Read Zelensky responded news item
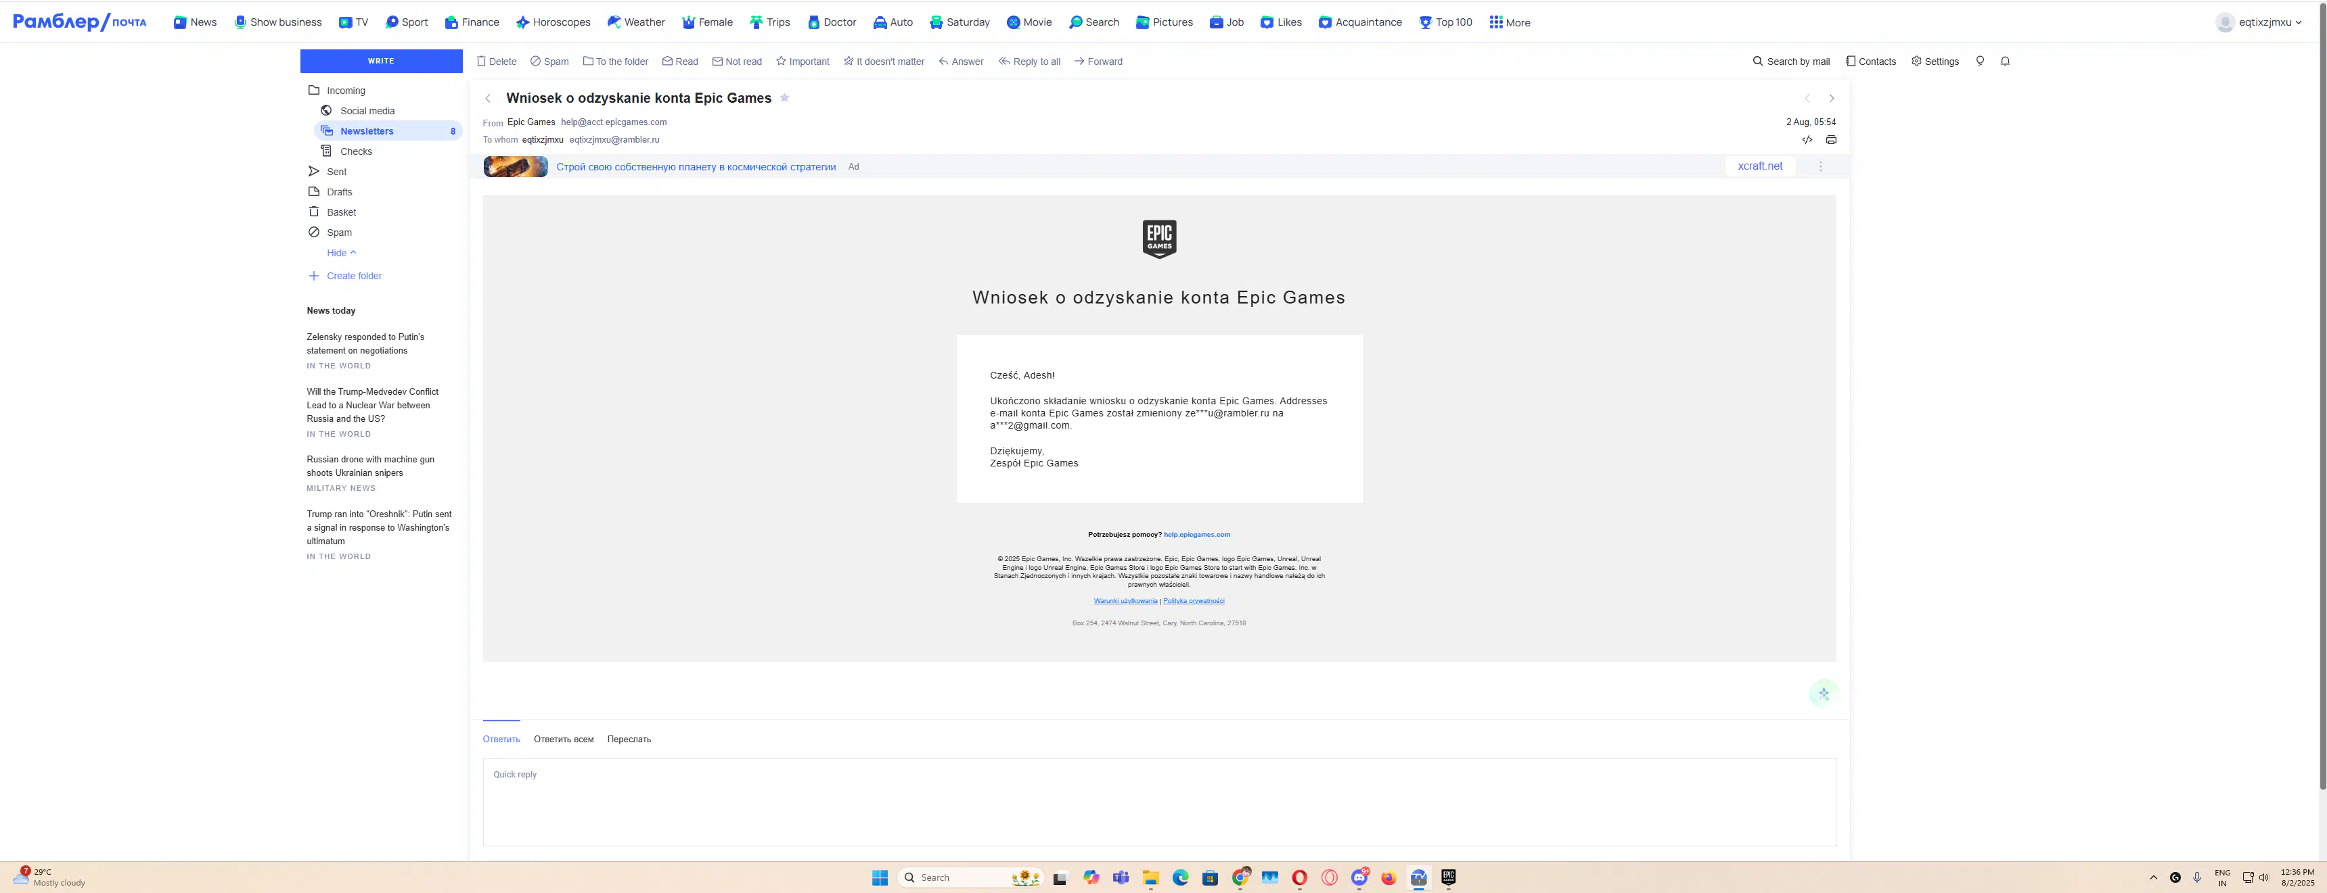Viewport: 2327px width, 893px height. [x=365, y=343]
